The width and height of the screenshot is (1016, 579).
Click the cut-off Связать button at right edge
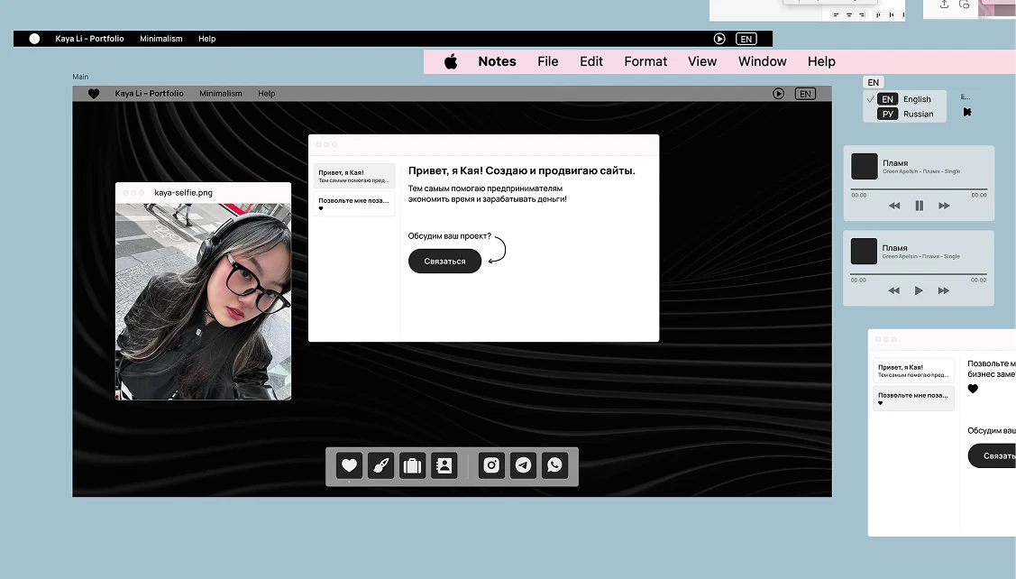click(x=992, y=455)
